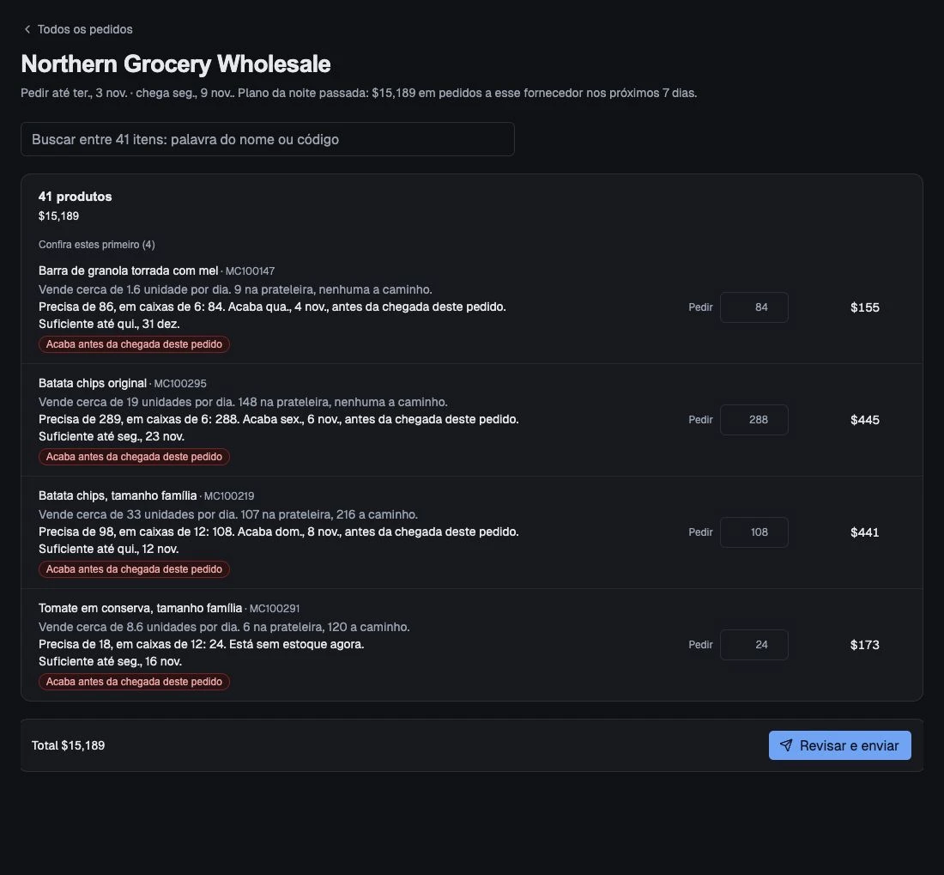944x875 pixels.
Task: Click the text Vende cerca de 1.6 unidade por dia
Action: [x=134, y=289]
